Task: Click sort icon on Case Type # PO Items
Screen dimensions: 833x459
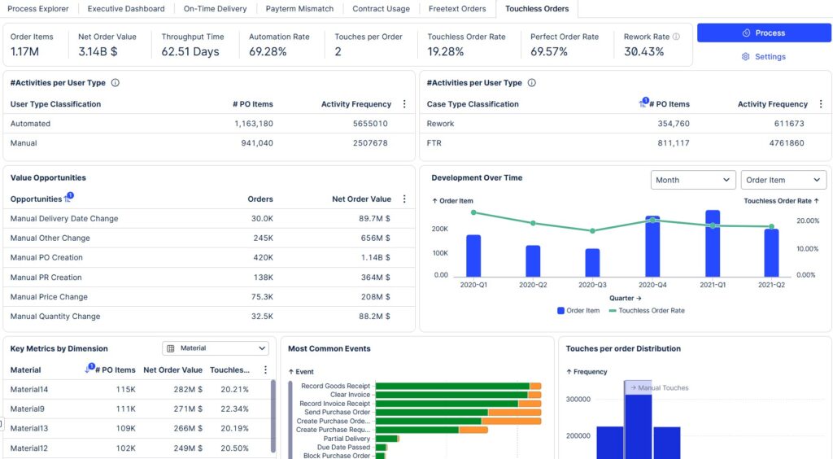Action: click(x=643, y=104)
